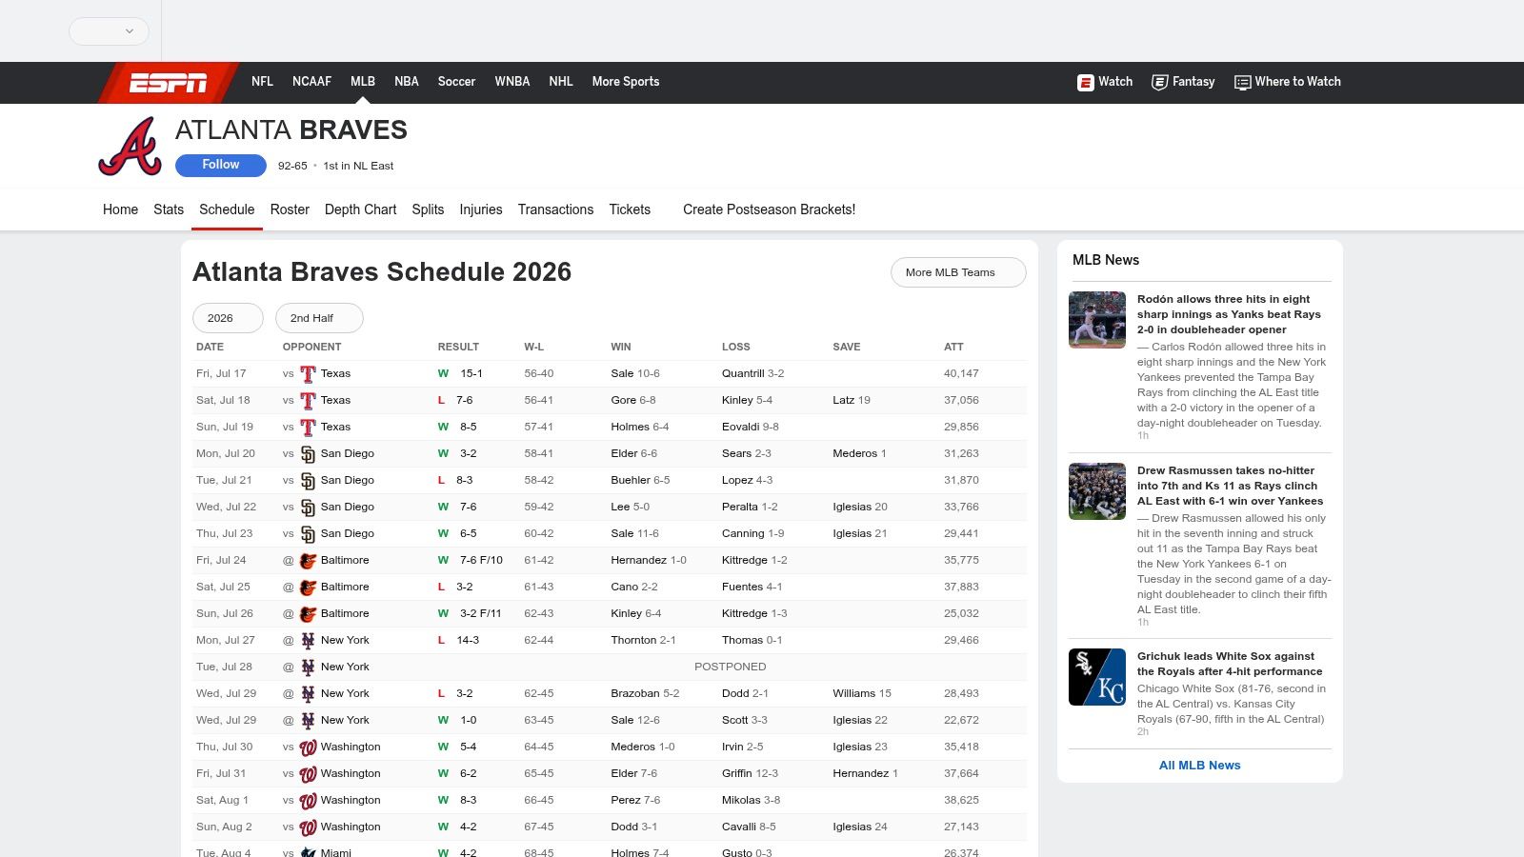
Task: Open the 15-1 result versus Texas
Action: [x=471, y=374]
